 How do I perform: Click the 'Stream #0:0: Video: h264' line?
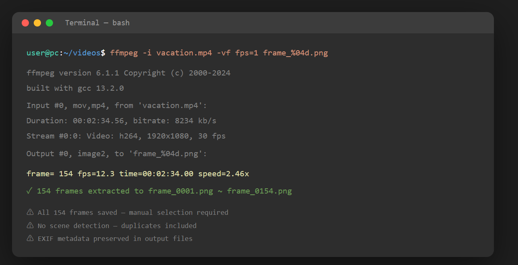[126, 136]
